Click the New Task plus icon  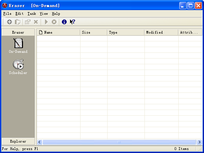[9, 22]
